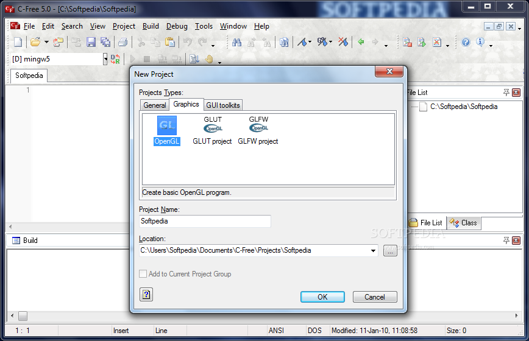The width and height of the screenshot is (529, 341).
Task: Click the Debug/Release switch icon
Action: click(x=115, y=59)
